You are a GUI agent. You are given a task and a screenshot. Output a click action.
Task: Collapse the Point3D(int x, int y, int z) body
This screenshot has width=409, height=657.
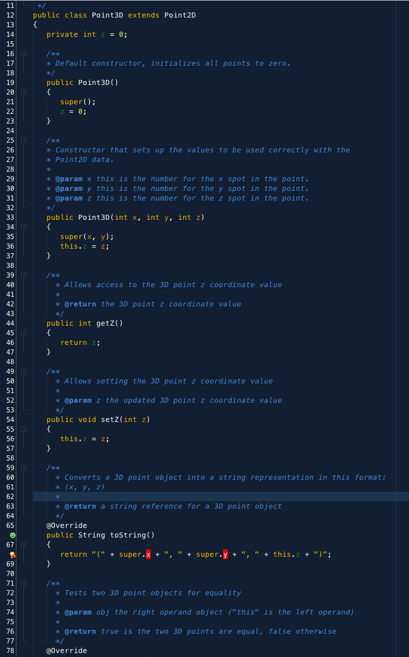[x=23, y=227]
